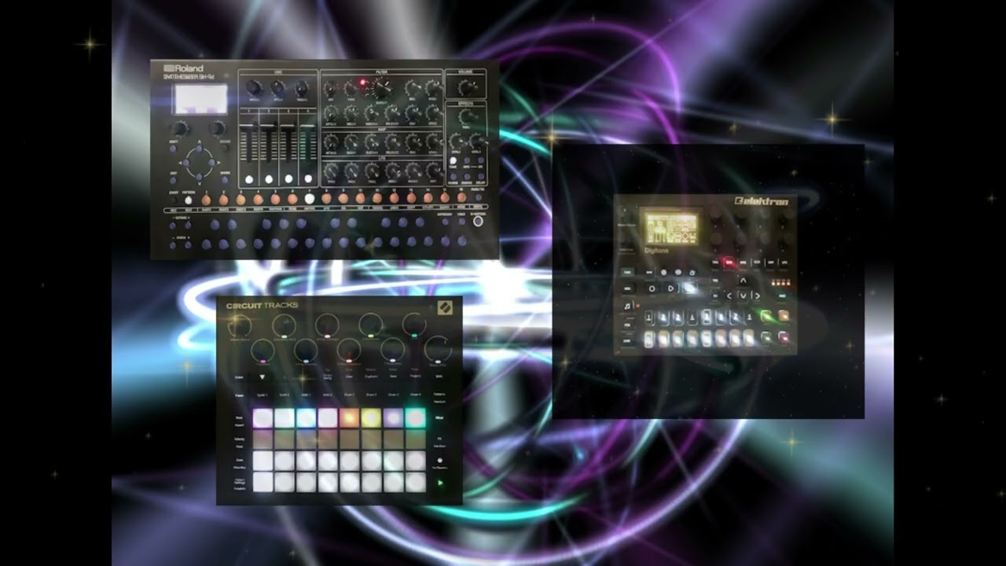Click the down-triangle button on Circuit Tracks
Screen dimensions: 1006x566
262,377
